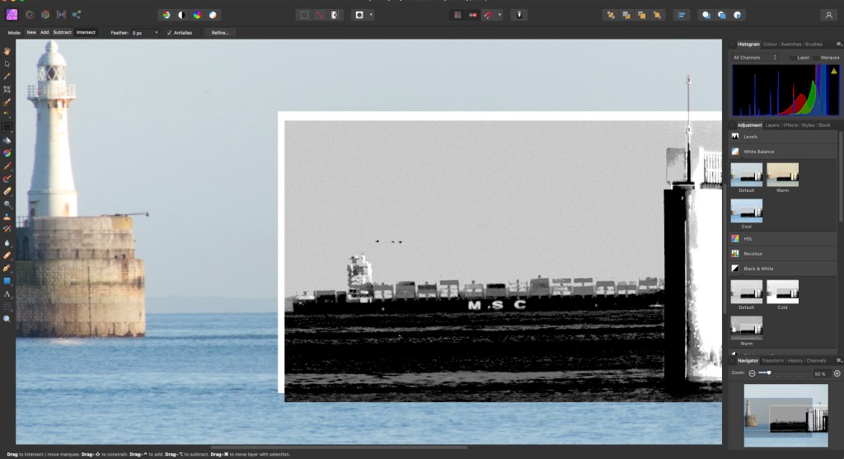This screenshot has width=844, height=459.
Task: Click the Deselect icon in top toolbar
Action: pyautogui.click(x=319, y=15)
